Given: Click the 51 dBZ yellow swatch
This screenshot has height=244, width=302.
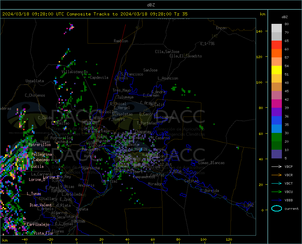Looking at the screenshot, I should coord(276,70).
